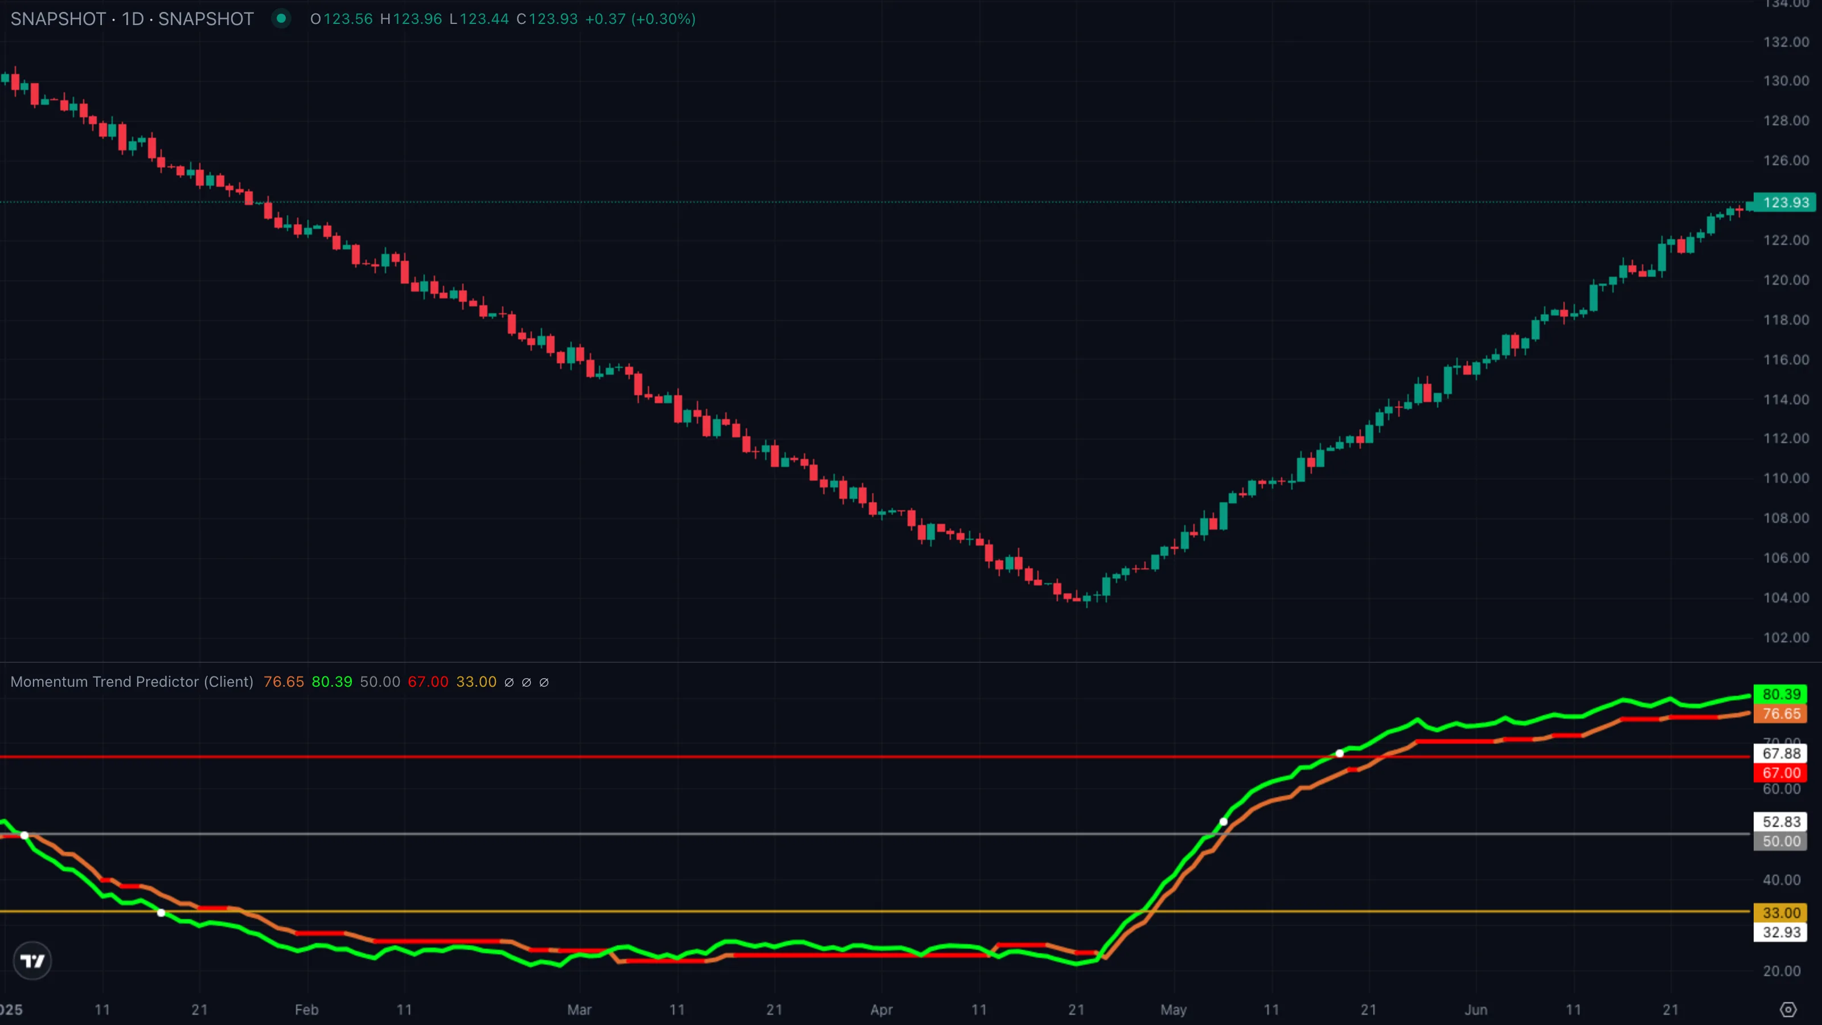This screenshot has height=1025, width=1822.
Task: Click white crossover dot on red 67 line
Action: click(x=1340, y=753)
